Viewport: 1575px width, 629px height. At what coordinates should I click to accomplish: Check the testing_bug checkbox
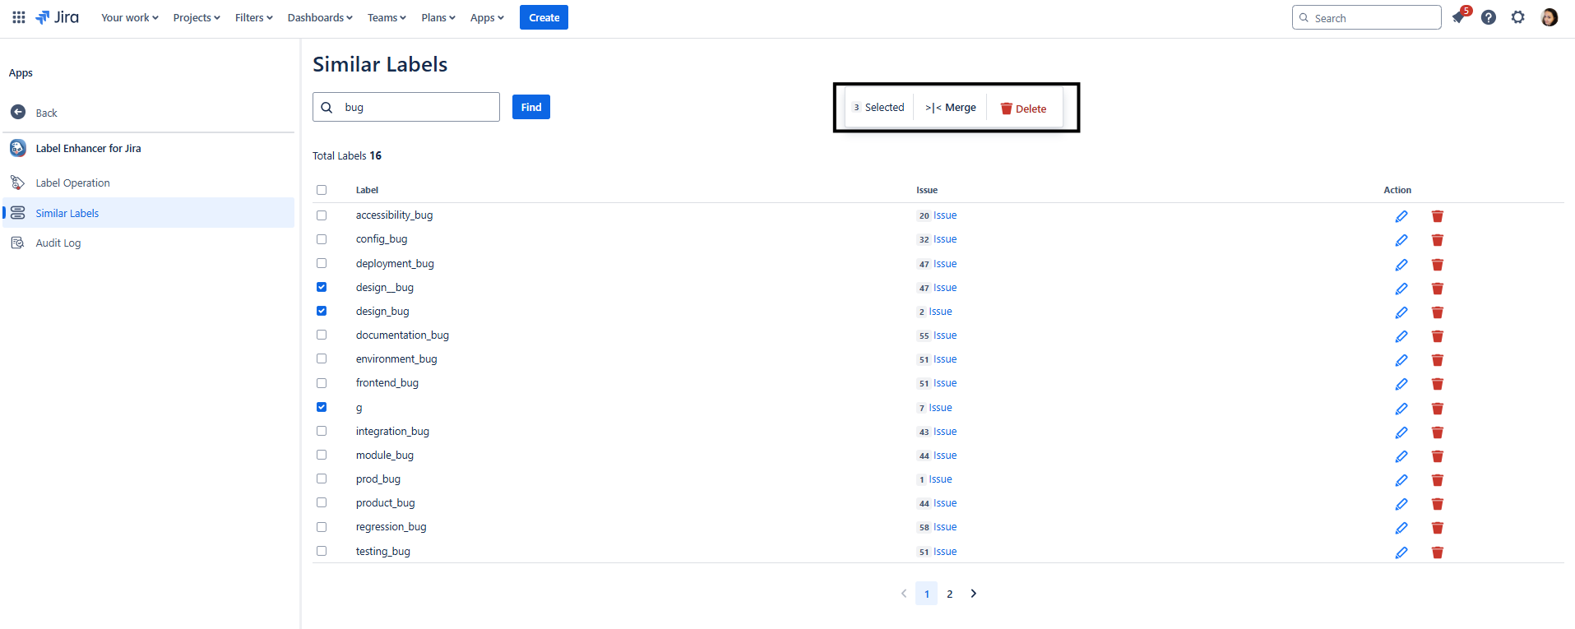click(x=322, y=551)
